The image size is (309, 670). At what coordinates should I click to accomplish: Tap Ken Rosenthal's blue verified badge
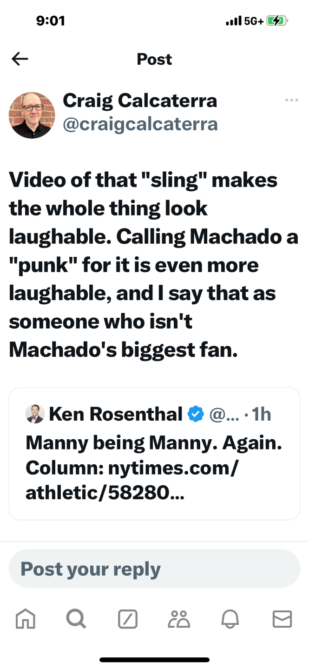[196, 414]
